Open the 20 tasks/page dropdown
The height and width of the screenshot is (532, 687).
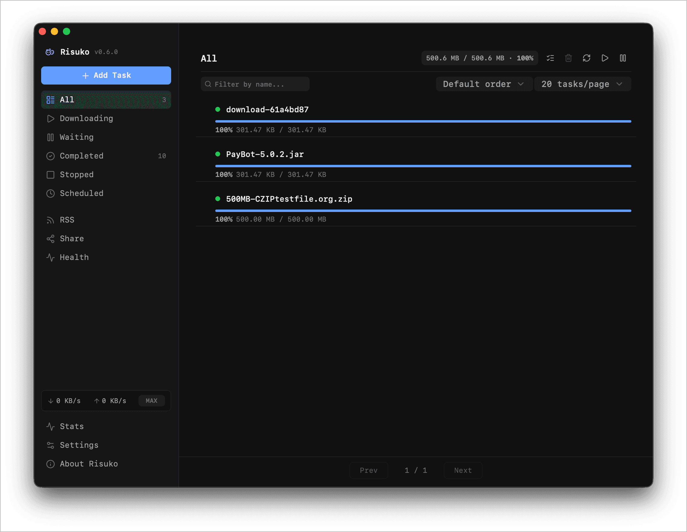click(x=582, y=84)
